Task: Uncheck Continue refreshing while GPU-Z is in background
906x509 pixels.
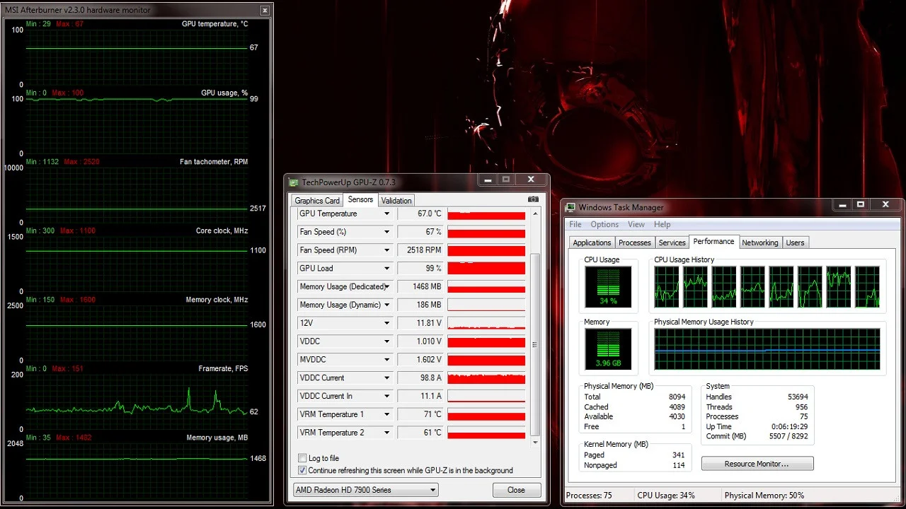Action: point(302,470)
